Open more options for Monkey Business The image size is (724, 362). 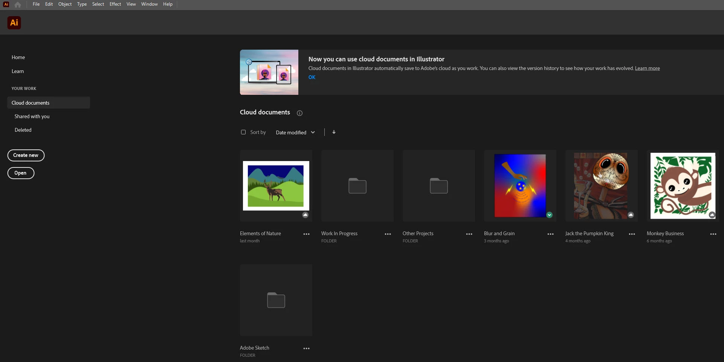click(713, 234)
